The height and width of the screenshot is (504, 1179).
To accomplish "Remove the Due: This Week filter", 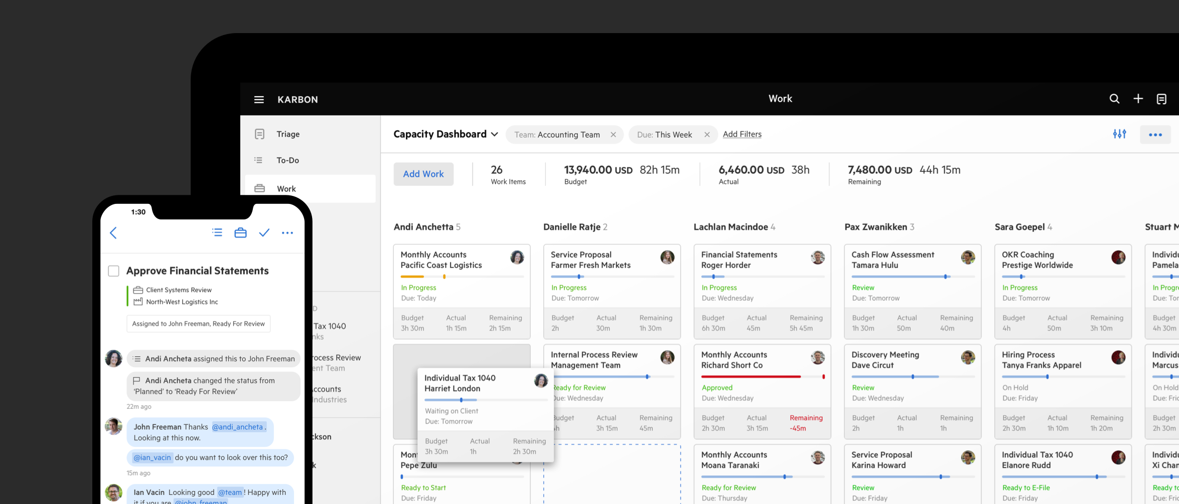I will click(x=707, y=134).
